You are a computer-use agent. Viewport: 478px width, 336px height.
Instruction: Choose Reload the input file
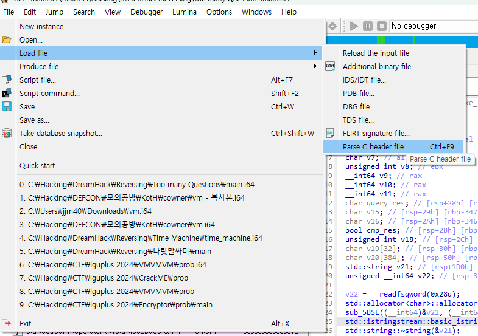click(376, 53)
